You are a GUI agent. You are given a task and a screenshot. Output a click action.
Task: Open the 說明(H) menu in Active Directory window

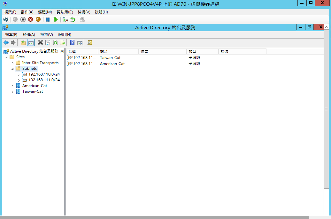tap(65, 35)
